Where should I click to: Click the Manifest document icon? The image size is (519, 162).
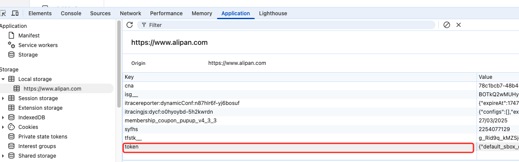coord(11,35)
